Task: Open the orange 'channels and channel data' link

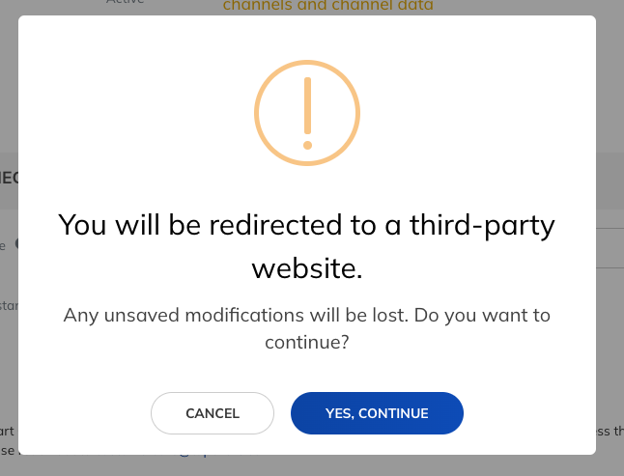Action: point(327,5)
